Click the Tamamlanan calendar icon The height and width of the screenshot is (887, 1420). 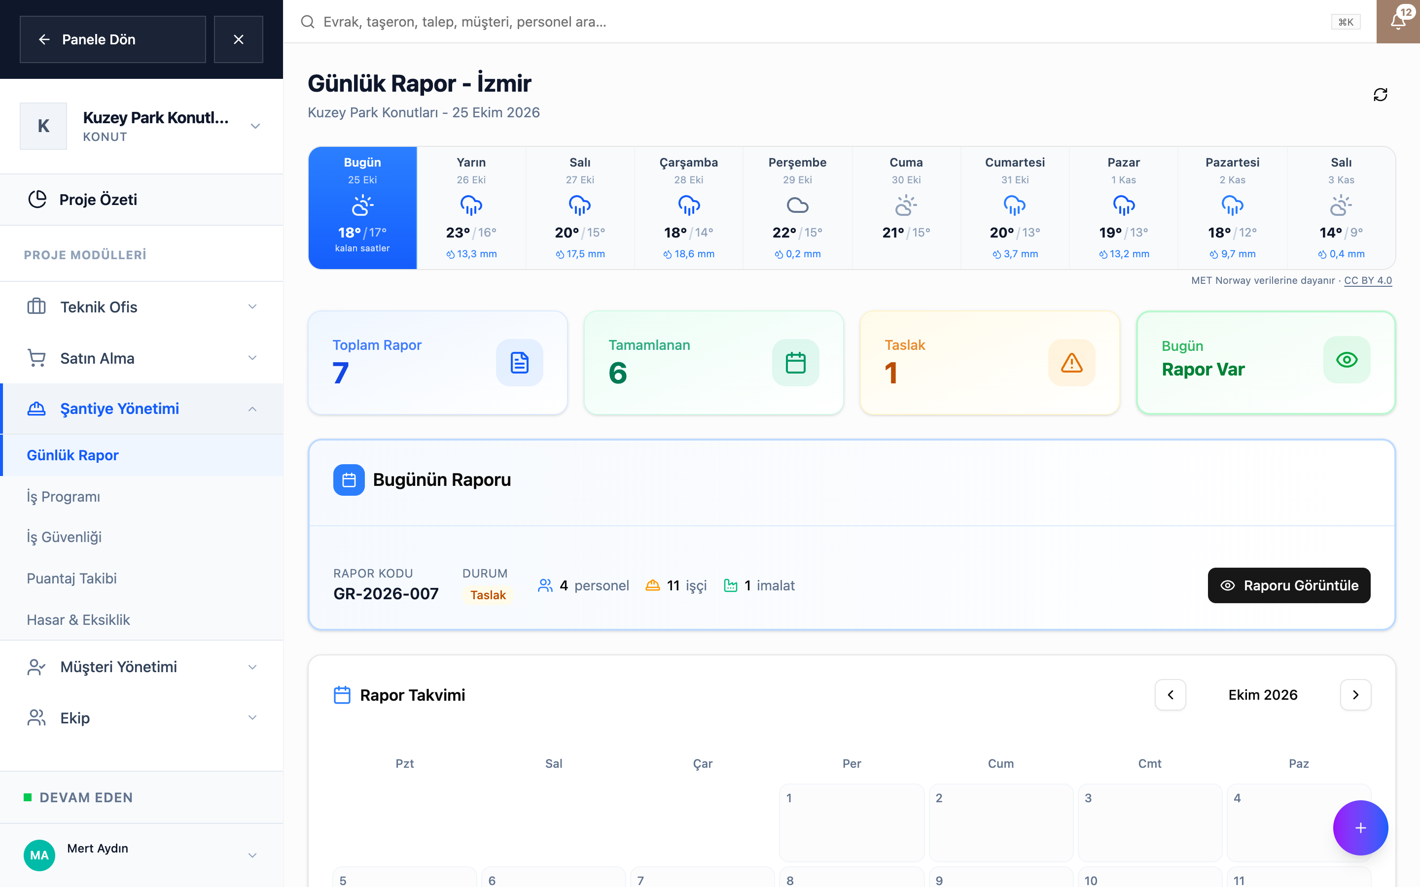point(795,363)
